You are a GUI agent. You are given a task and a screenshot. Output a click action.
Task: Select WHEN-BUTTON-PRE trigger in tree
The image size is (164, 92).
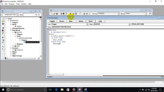tap(33, 42)
